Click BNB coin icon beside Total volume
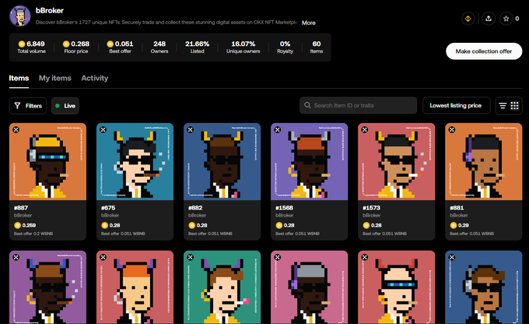The image size is (529, 324). [x=22, y=44]
